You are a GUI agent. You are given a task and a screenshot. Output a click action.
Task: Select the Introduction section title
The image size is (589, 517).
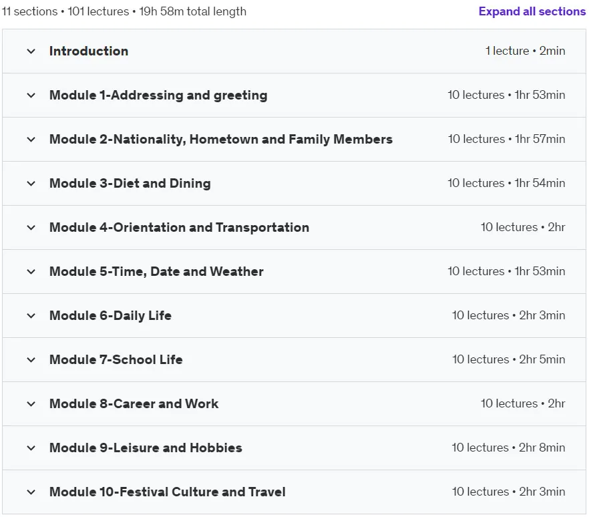pos(89,51)
